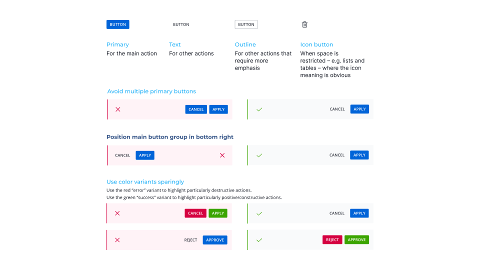Click green checkmark beside red Reject button

pos(259,240)
